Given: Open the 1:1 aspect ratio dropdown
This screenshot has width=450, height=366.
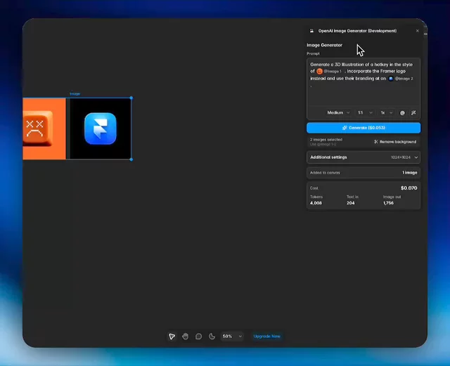Looking at the screenshot, I should 365,112.
